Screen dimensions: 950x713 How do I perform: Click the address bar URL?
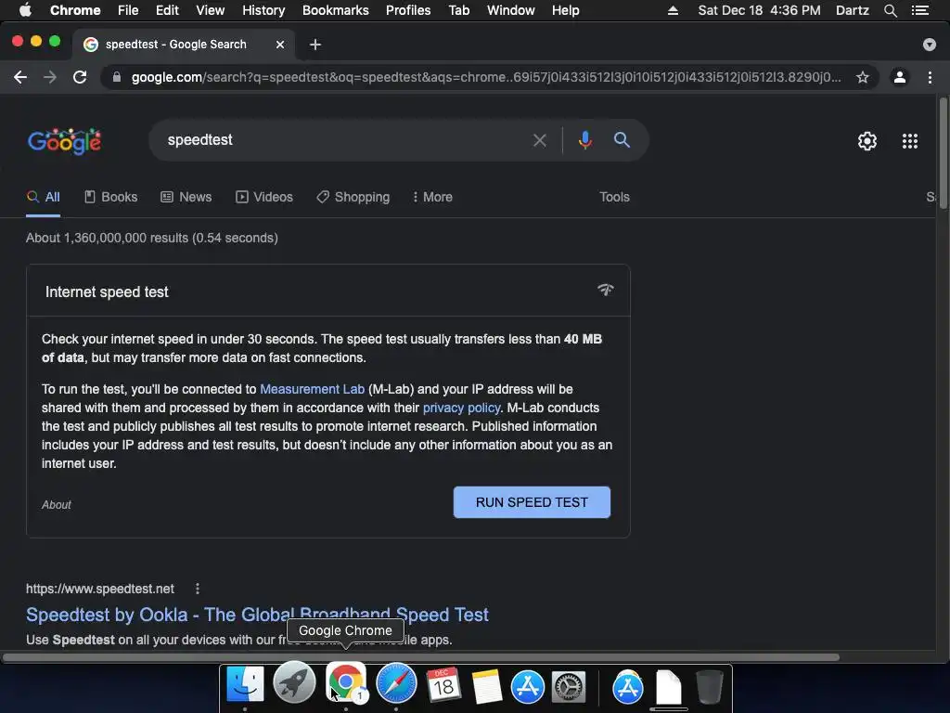pos(486,77)
